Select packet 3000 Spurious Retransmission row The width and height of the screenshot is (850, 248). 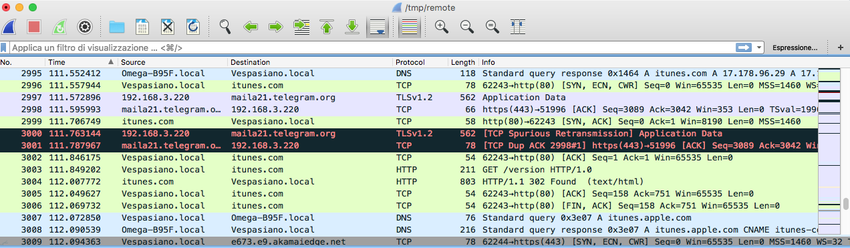(409, 134)
